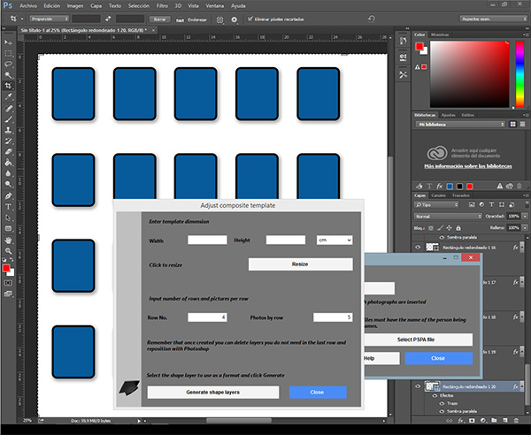The height and width of the screenshot is (435, 531).
Task: Click Generate shape layers button
Action: [x=213, y=392]
